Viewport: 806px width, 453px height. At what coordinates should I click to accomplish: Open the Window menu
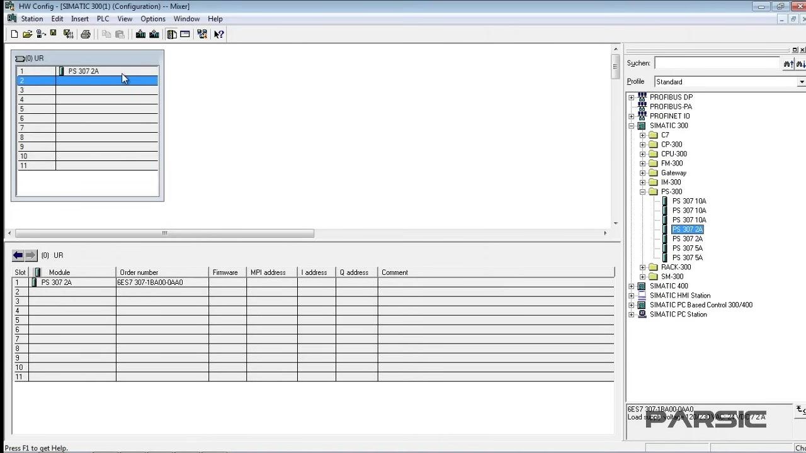point(186,19)
